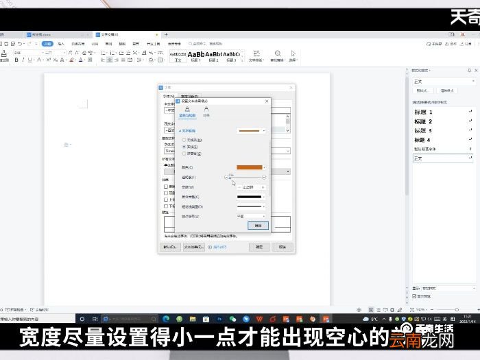
Task: Open the Find and Replace magnifier icon
Action: [x=278, y=53]
